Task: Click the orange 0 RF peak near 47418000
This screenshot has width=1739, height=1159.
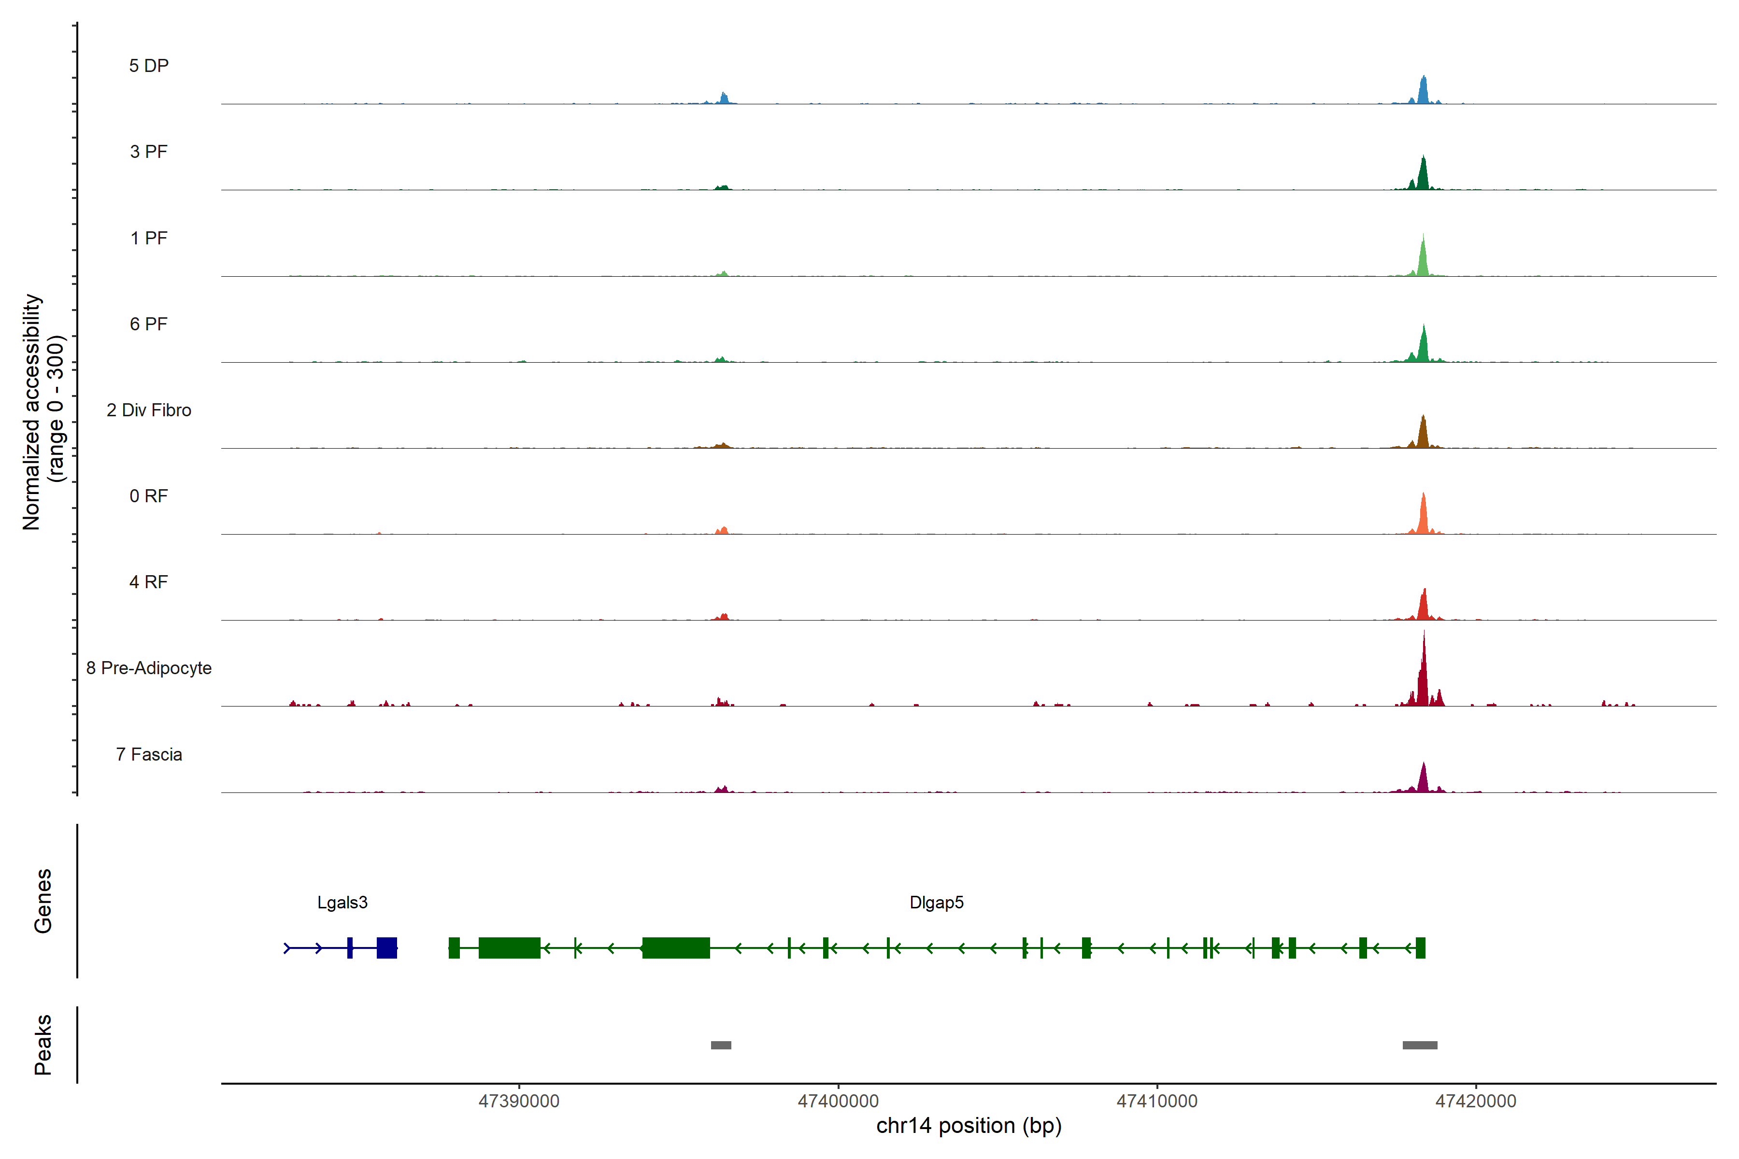Action: (1423, 517)
